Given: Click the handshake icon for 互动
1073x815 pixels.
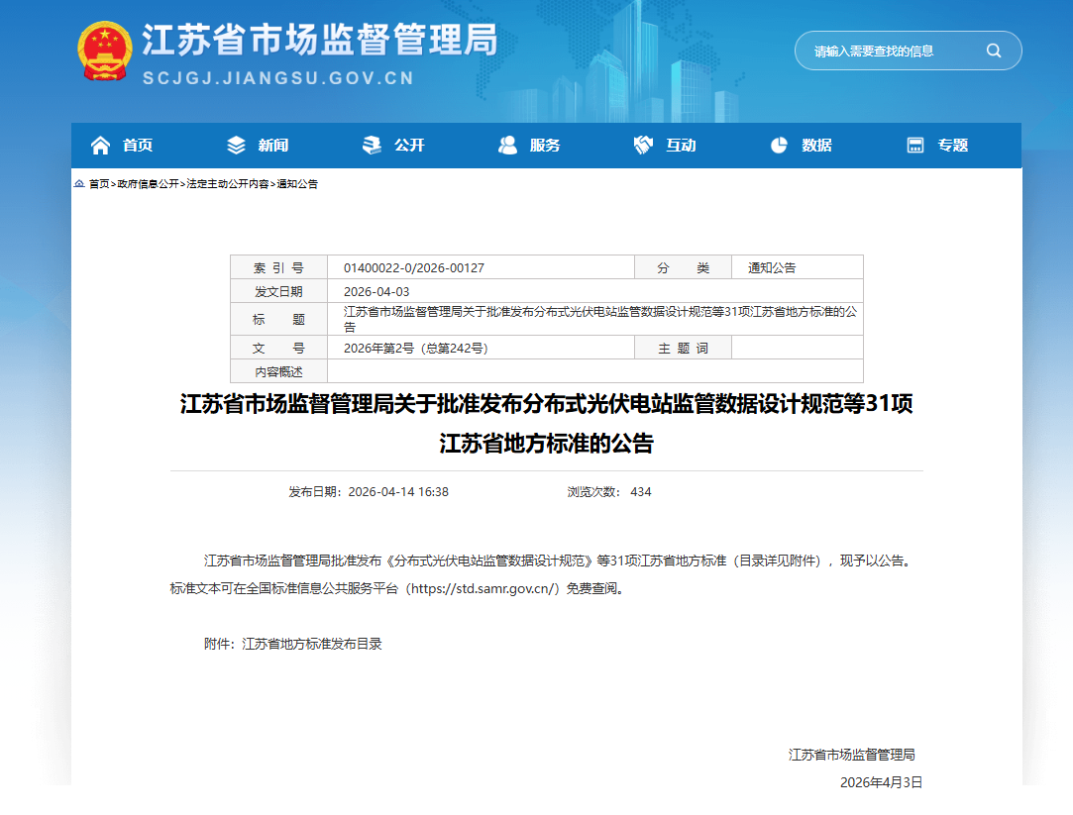Looking at the screenshot, I should tap(643, 146).
